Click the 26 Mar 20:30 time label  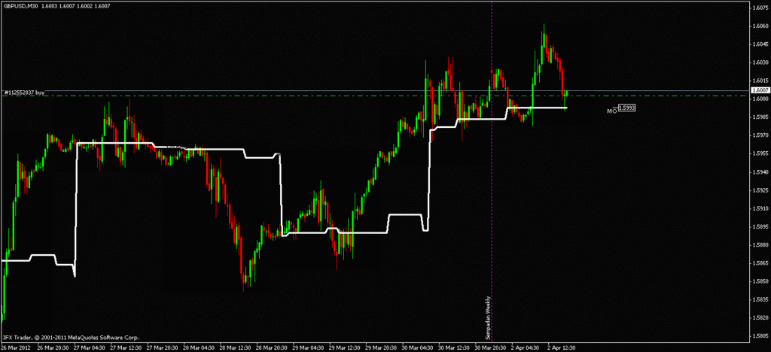point(52,347)
